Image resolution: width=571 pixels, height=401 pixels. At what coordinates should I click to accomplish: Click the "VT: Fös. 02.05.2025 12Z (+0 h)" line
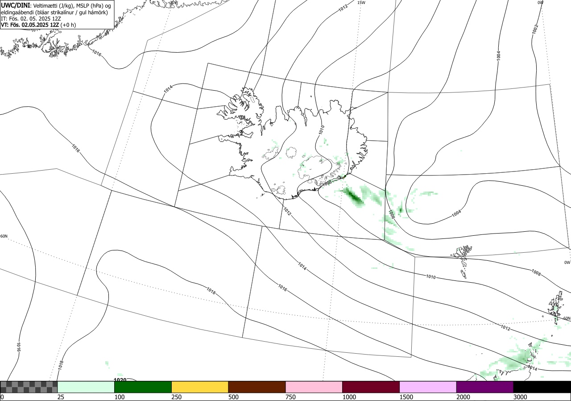tap(38, 25)
